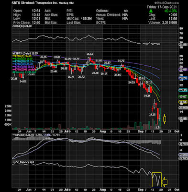Select the Volume figure 2,315,868 in header
The height and width of the screenshot is (192, 188).
[x=169, y=23]
